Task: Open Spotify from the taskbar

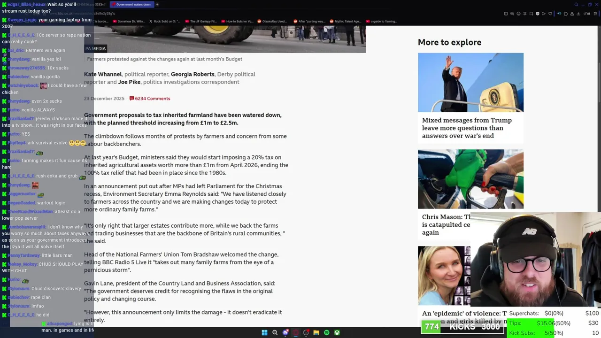Action: coord(327,332)
